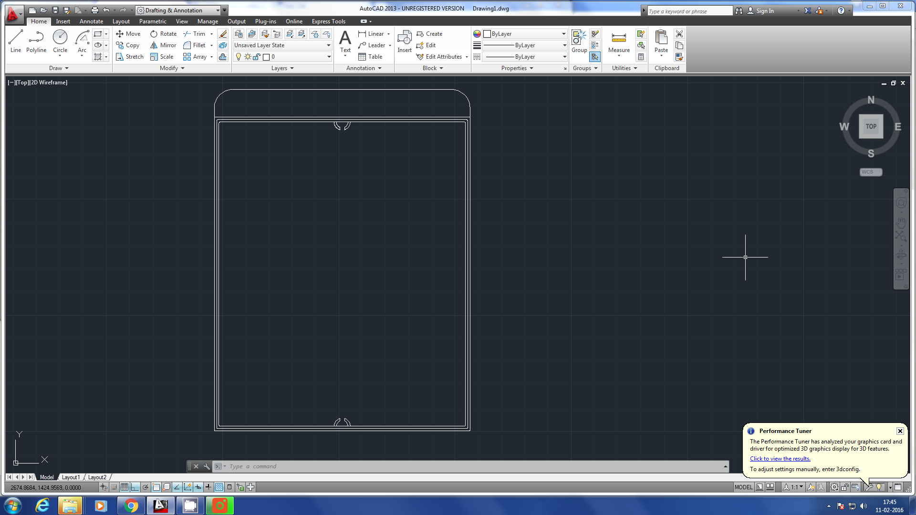This screenshot has width=916, height=515.
Task: Expand the Layers panel
Action: tap(282, 68)
